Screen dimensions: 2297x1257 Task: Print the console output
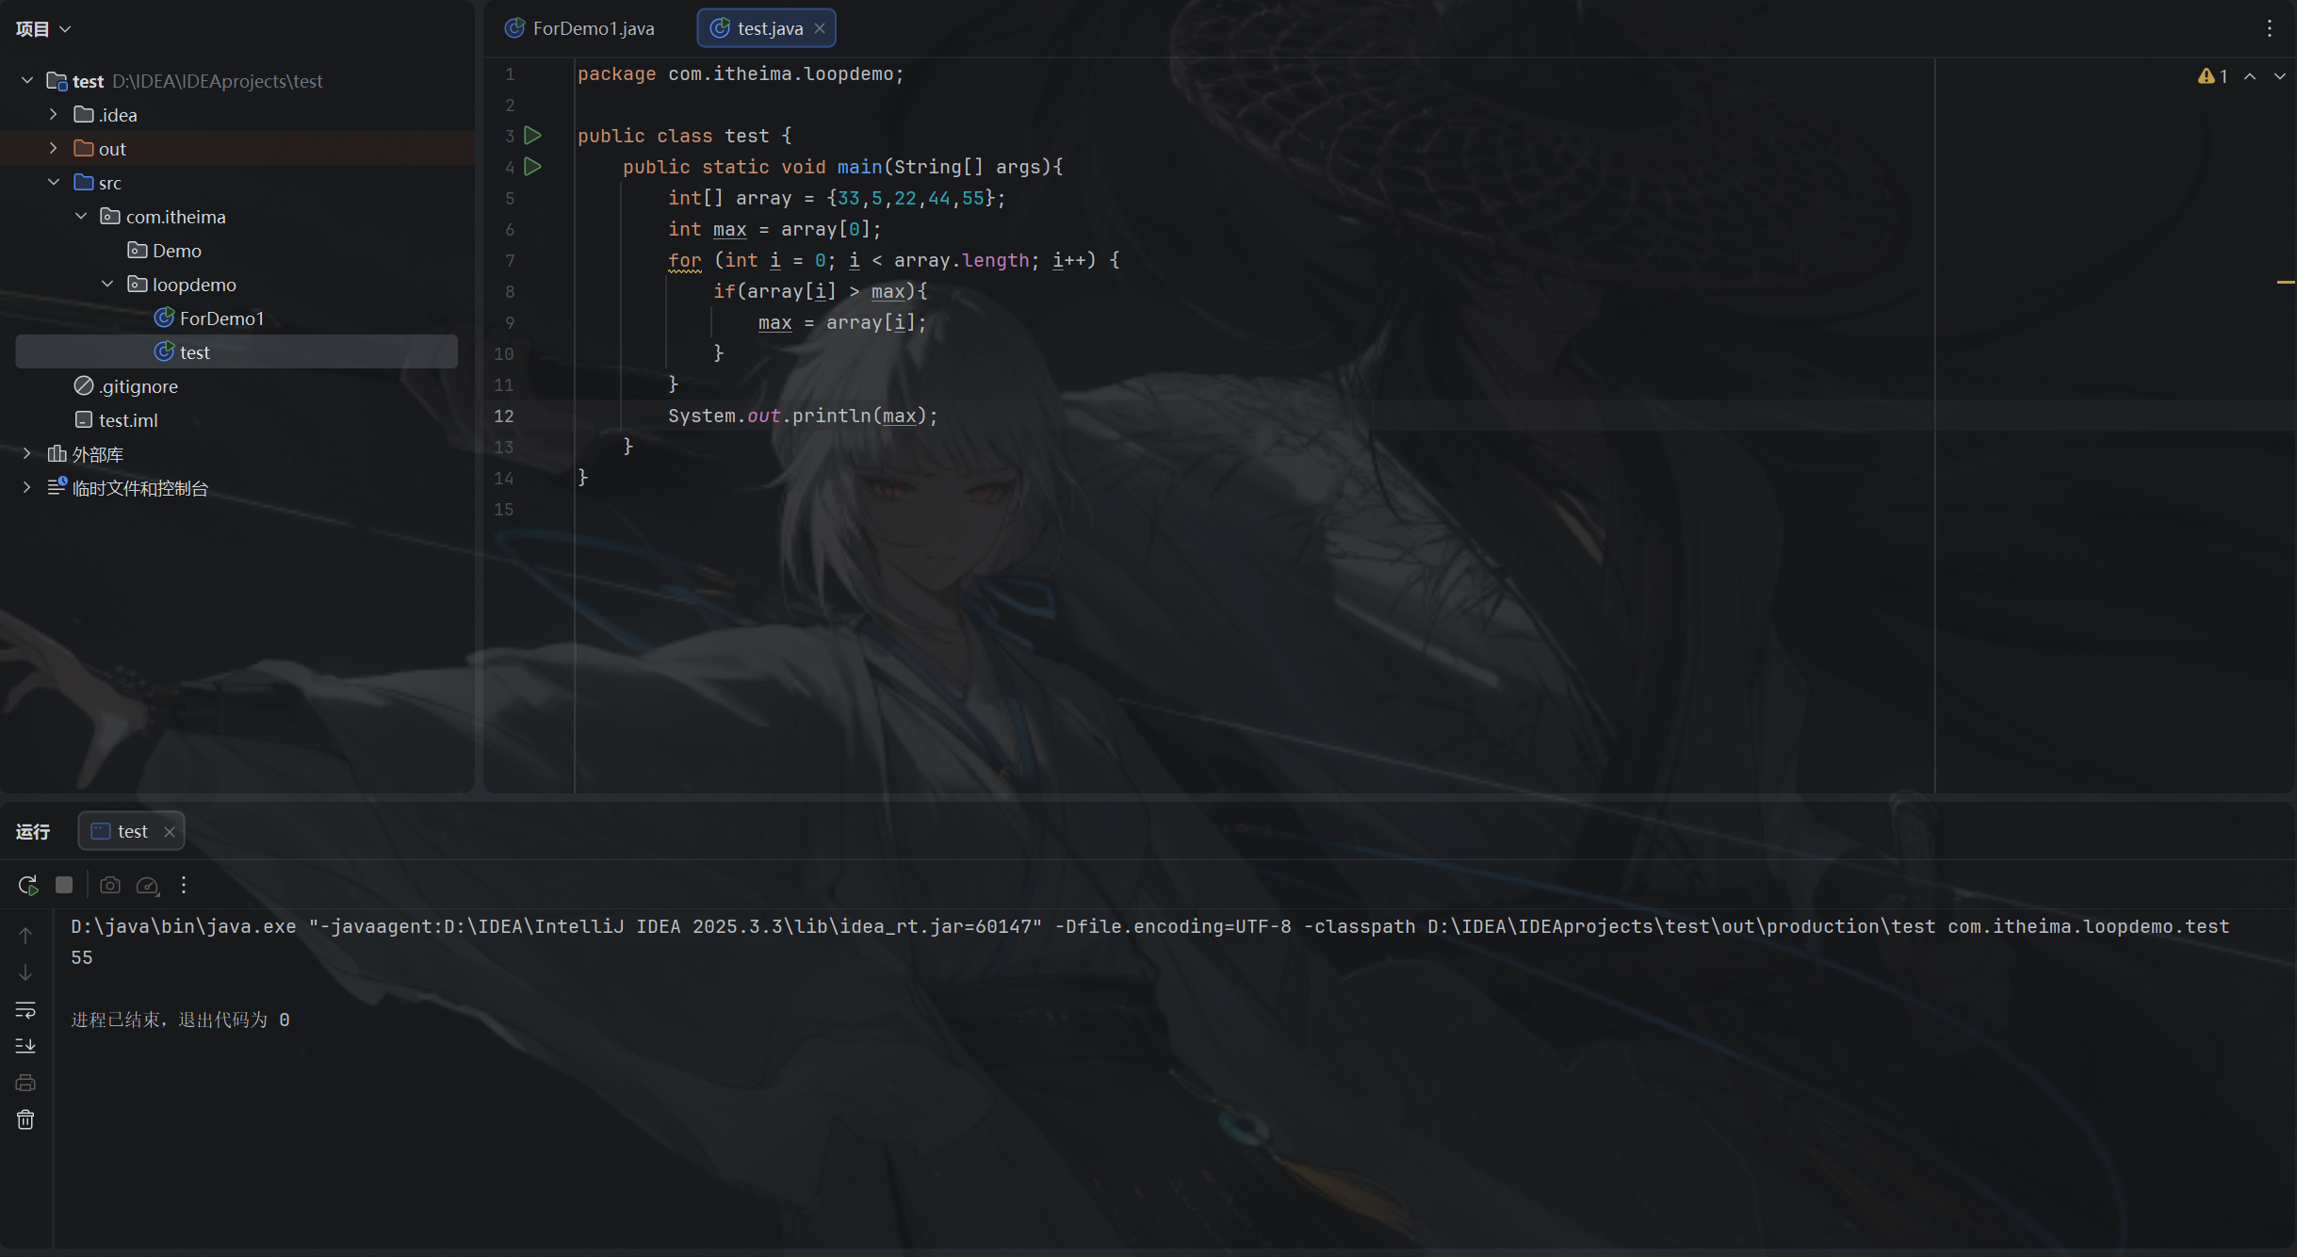coord(25,1083)
